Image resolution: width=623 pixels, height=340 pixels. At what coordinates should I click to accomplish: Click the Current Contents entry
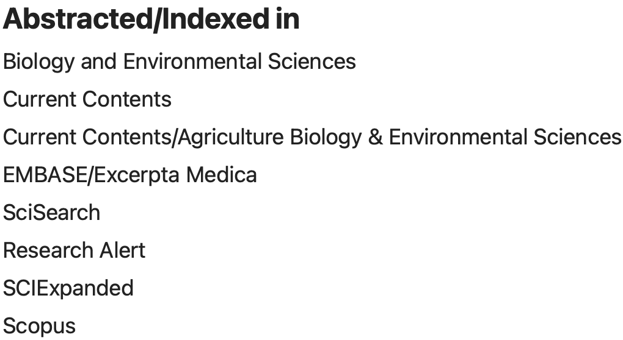click(x=87, y=99)
